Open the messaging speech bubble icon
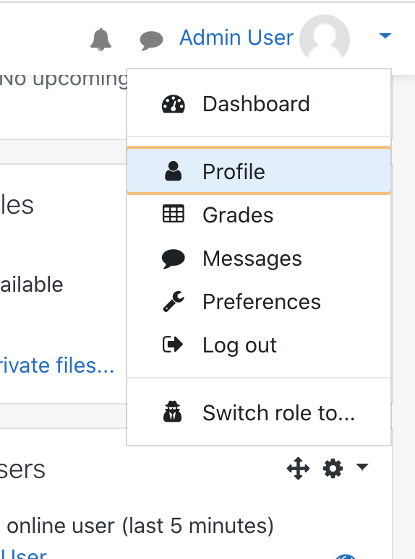 tap(151, 40)
